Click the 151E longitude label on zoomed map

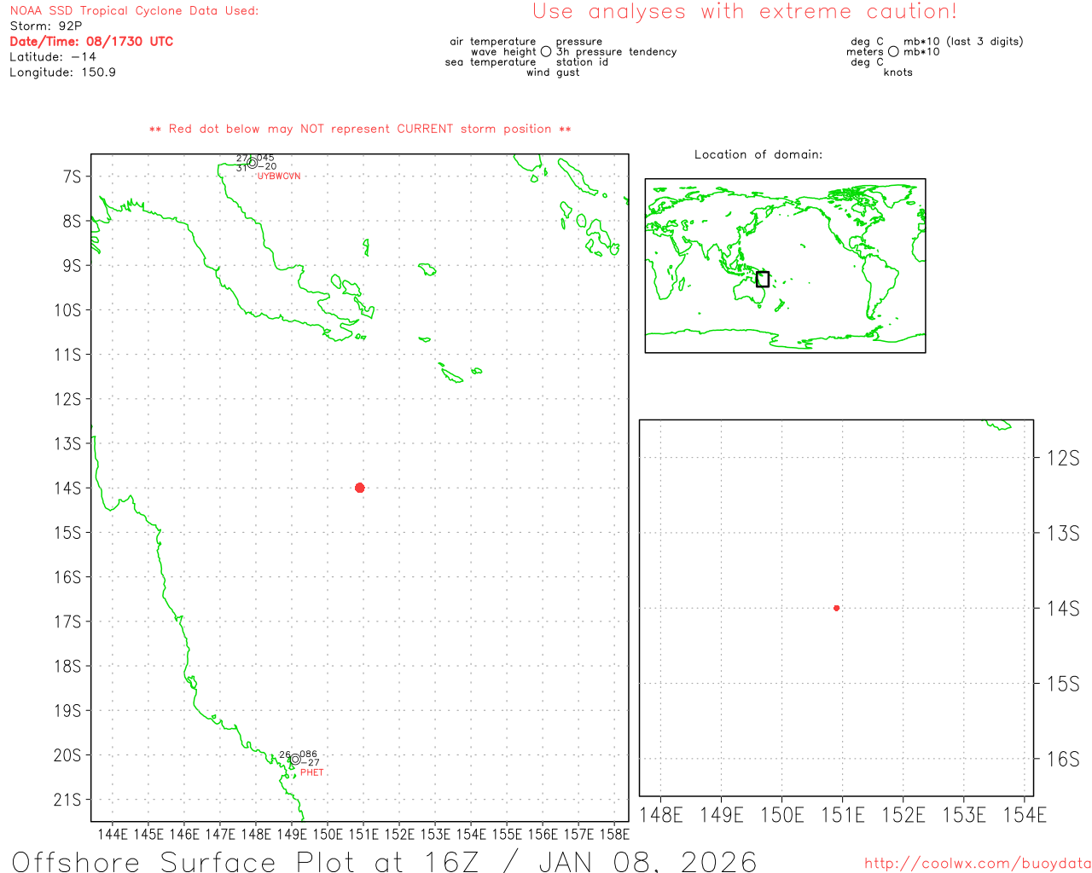point(842,816)
